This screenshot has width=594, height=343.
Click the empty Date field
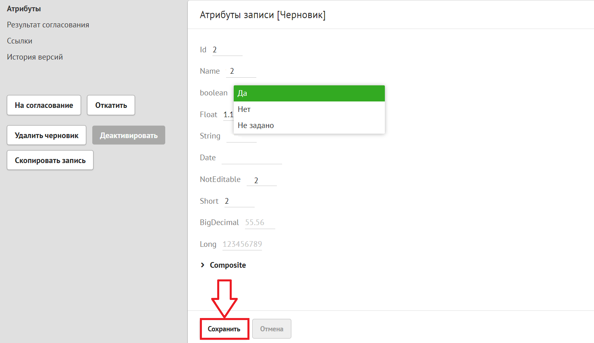tap(251, 158)
